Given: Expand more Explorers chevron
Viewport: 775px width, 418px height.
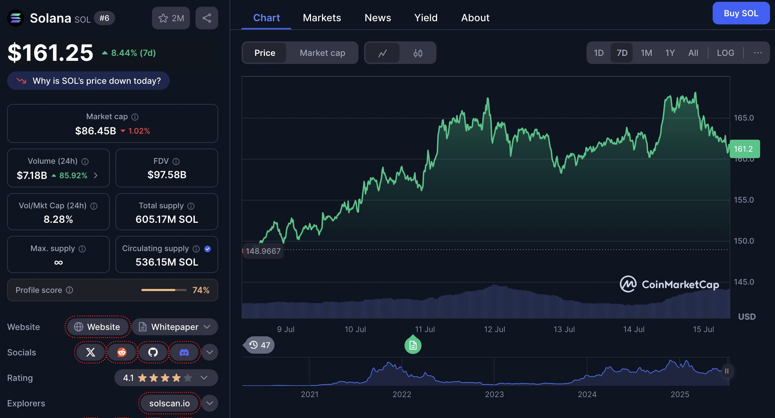Looking at the screenshot, I should (x=210, y=403).
